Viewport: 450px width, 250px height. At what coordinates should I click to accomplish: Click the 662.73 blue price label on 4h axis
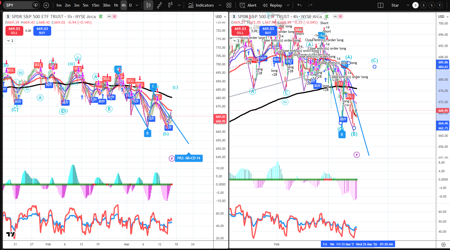443,128
